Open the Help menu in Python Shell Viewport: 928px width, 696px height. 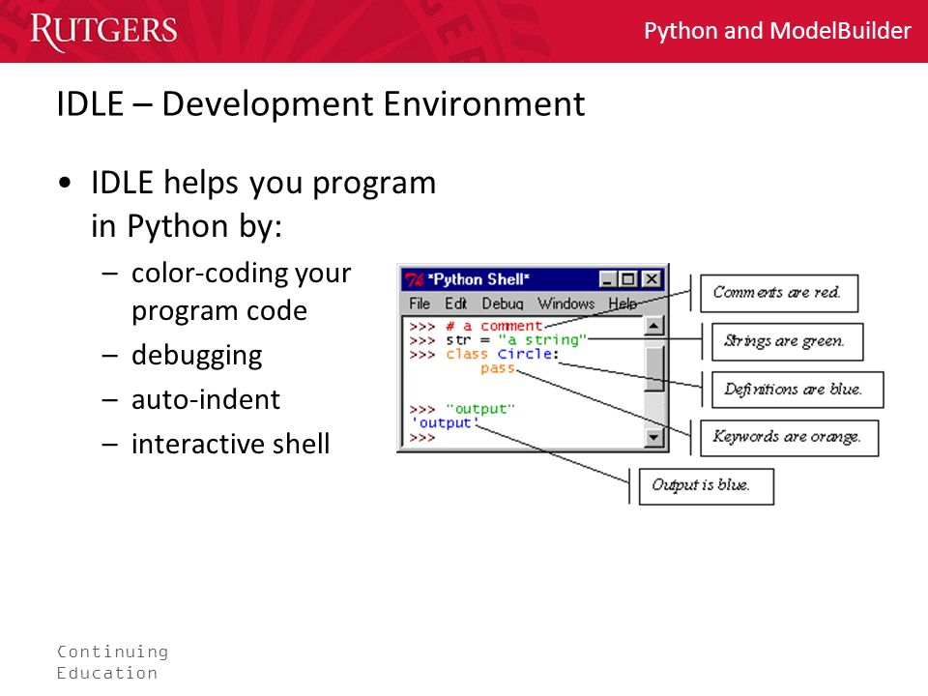(x=622, y=304)
